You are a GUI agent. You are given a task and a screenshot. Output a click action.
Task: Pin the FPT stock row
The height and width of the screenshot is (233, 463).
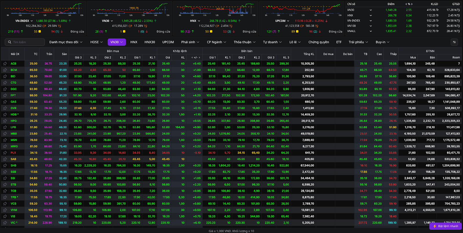pos(5,95)
